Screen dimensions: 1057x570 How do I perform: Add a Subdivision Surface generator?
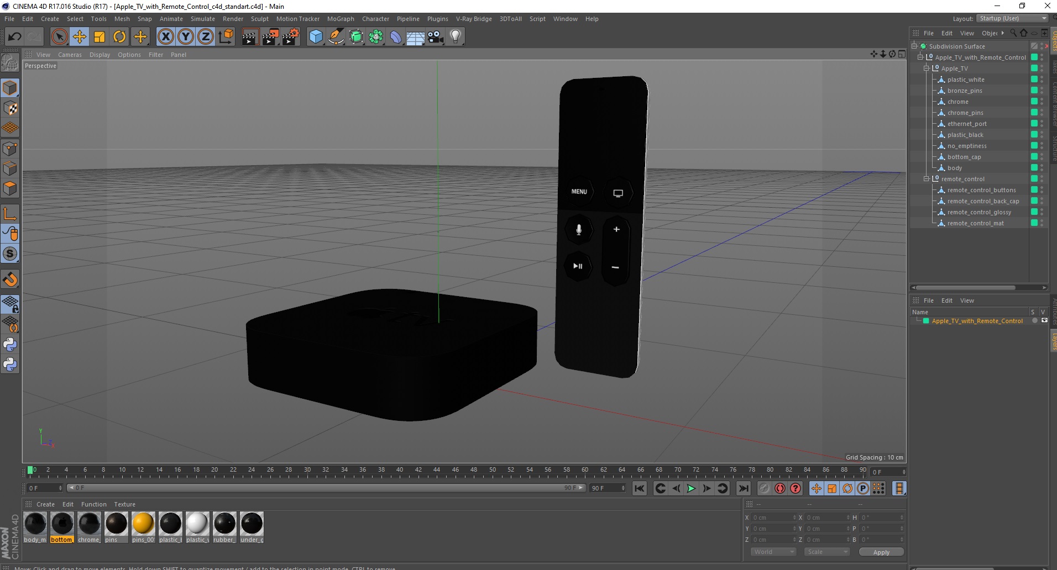point(356,37)
